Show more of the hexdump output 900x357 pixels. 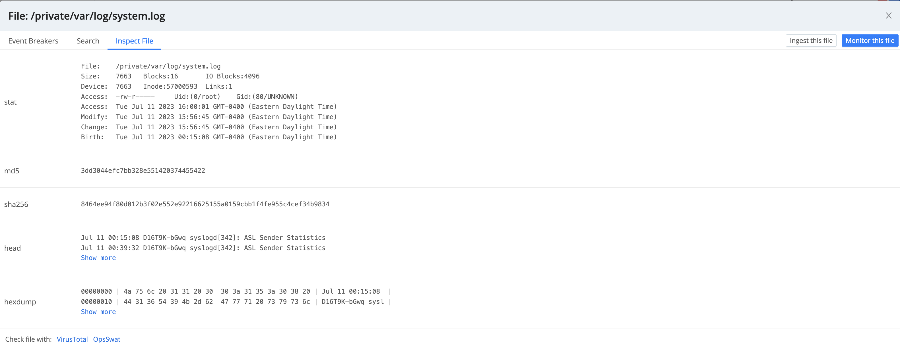click(98, 312)
